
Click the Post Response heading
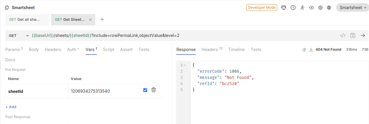(18, 117)
